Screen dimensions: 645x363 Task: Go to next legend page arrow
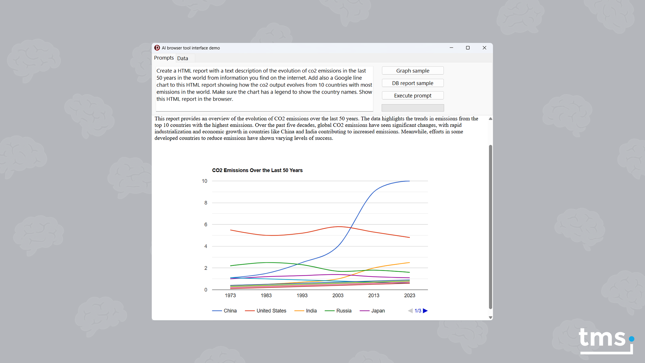coord(425,311)
